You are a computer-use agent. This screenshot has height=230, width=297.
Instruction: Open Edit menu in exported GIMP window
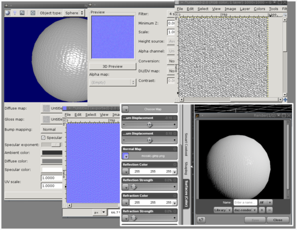coord(78,115)
